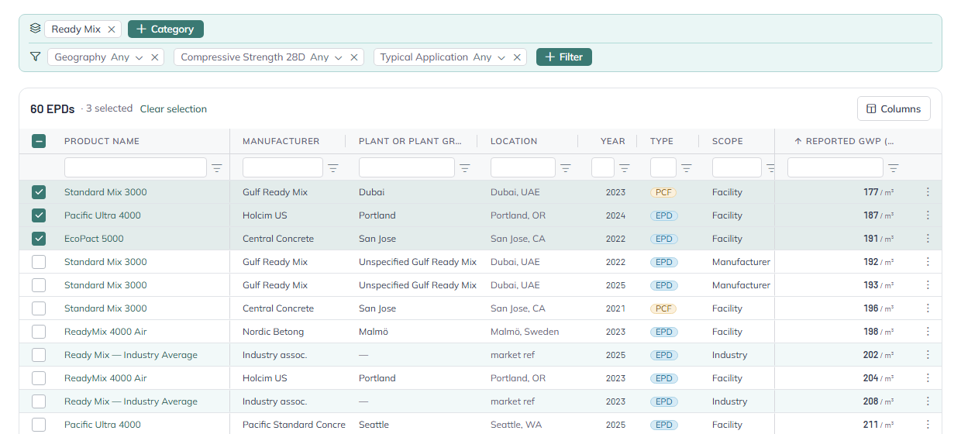Add a new Category
The height and width of the screenshot is (434, 961).
pyautogui.click(x=166, y=29)
